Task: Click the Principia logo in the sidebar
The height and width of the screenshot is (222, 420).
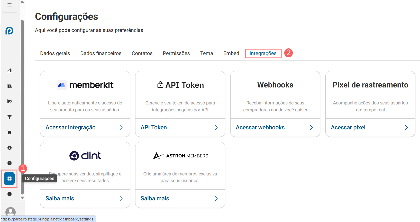Action: pyautogui.click(x=10, y=31)
